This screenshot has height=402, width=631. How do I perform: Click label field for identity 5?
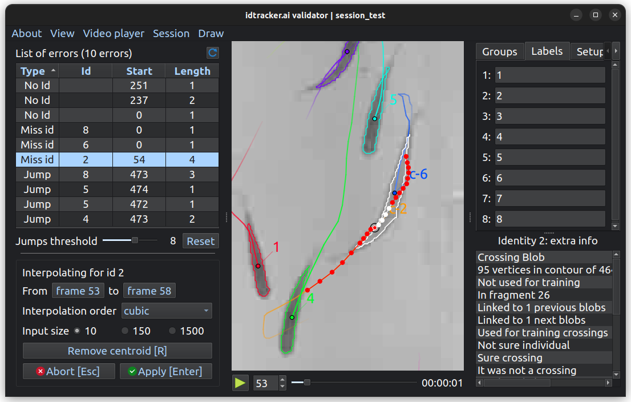tap(550, 158)
